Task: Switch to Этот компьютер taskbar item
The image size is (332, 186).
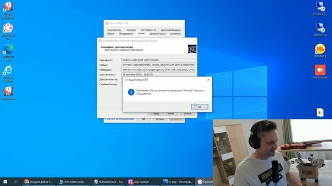Action: (73, 182)
